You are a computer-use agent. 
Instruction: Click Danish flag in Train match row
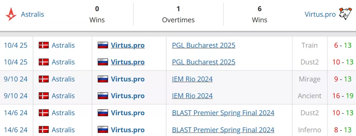tap(43, 45)
